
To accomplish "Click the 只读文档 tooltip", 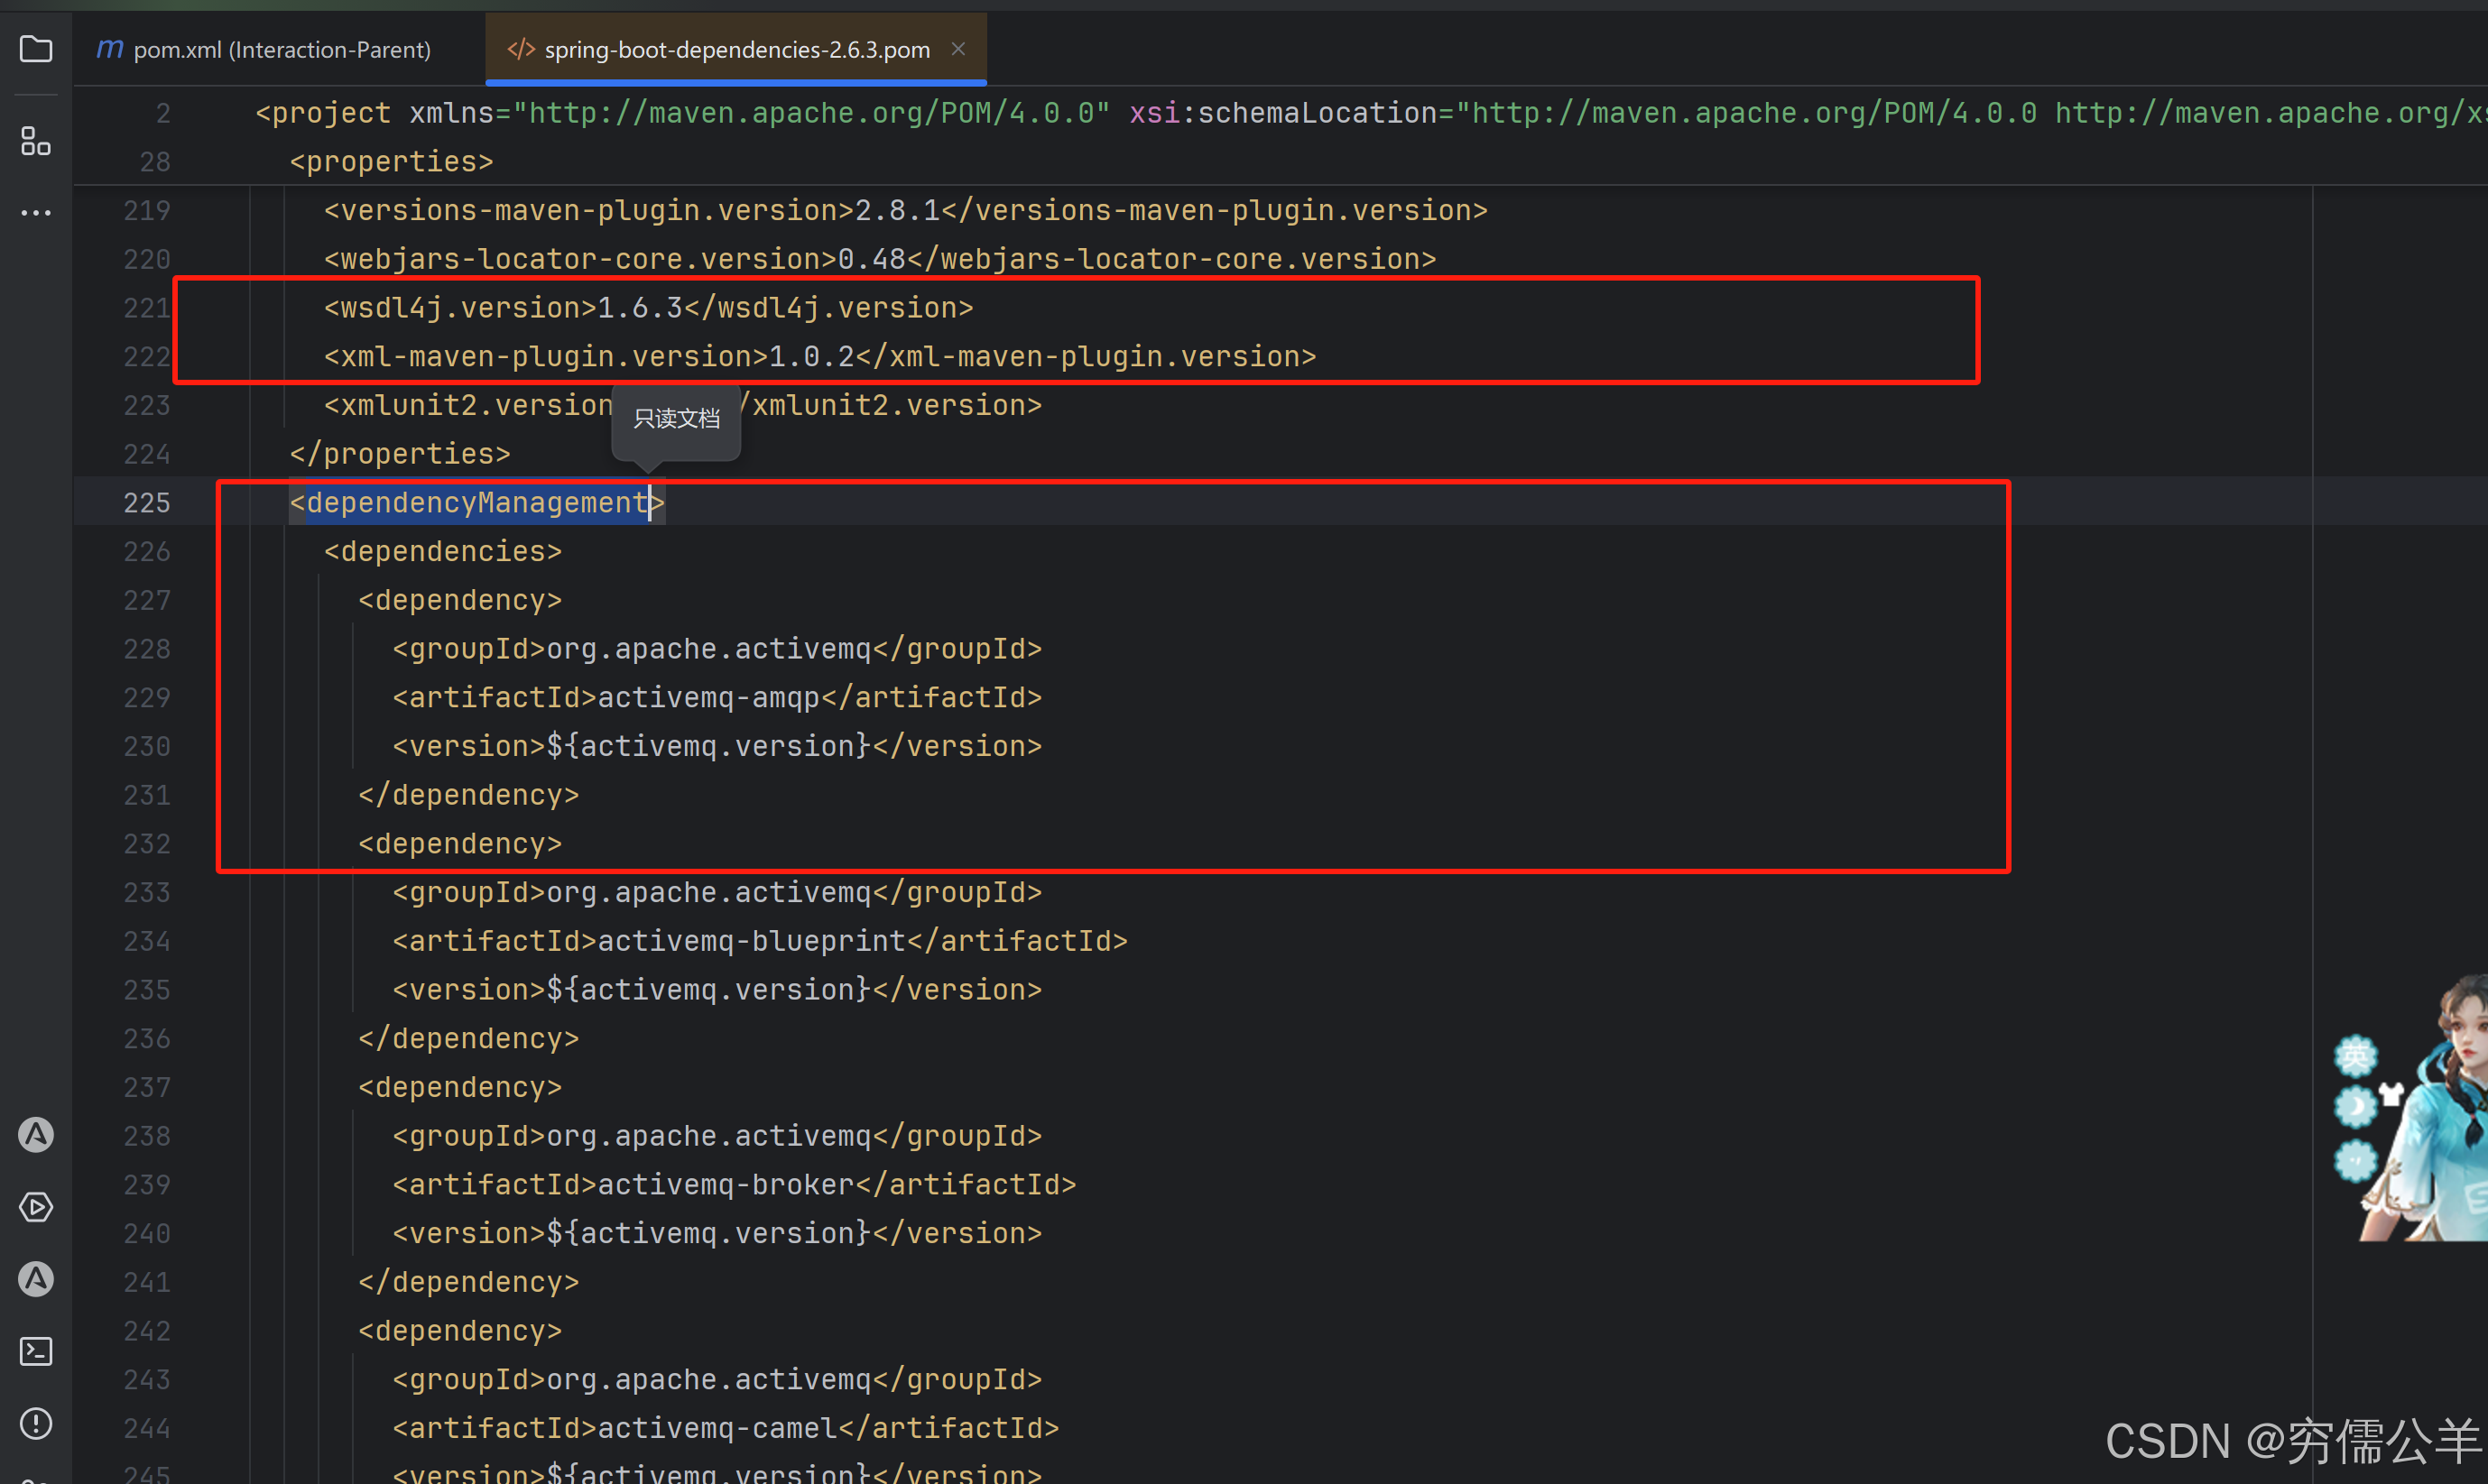I will (676, 418).
